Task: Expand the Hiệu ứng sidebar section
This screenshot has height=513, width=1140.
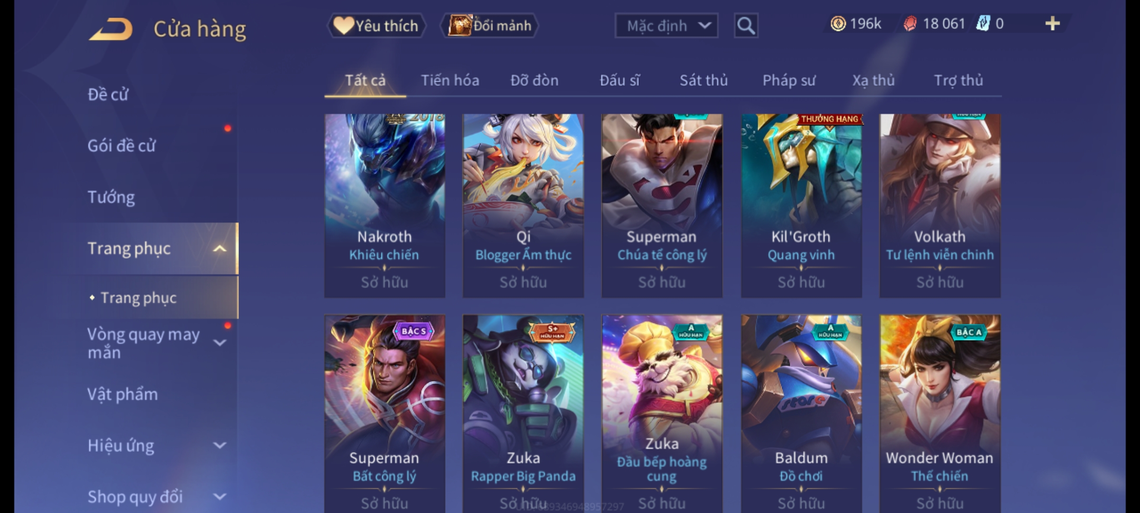Action: click(x=219, y=446)
